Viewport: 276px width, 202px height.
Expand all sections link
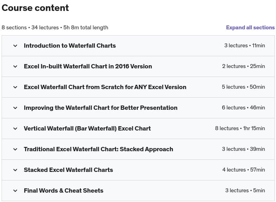(250, 27)
